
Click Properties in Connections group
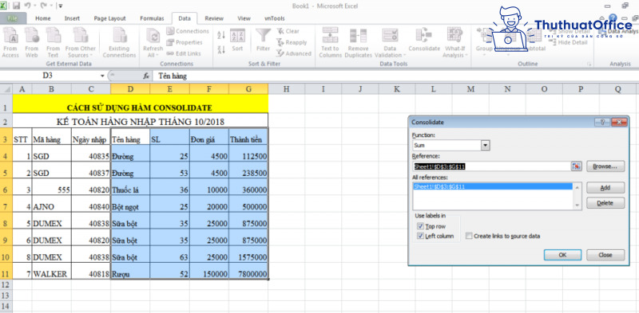point(185,42)
